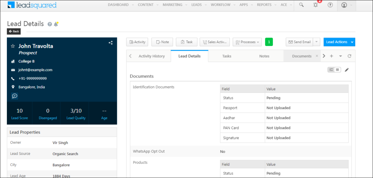Select the Lead Details tab
This screenshot has height=178, width=373.
pos(189,56)
